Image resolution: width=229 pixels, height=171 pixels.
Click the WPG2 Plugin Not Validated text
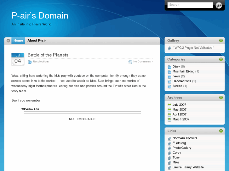click(193, 48)
